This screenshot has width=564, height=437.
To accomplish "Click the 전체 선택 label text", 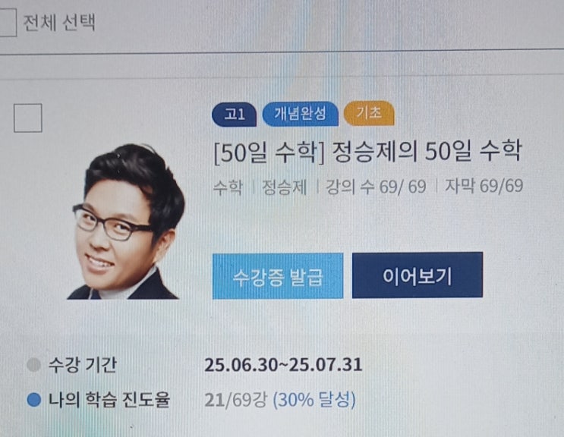I will 59,22.
